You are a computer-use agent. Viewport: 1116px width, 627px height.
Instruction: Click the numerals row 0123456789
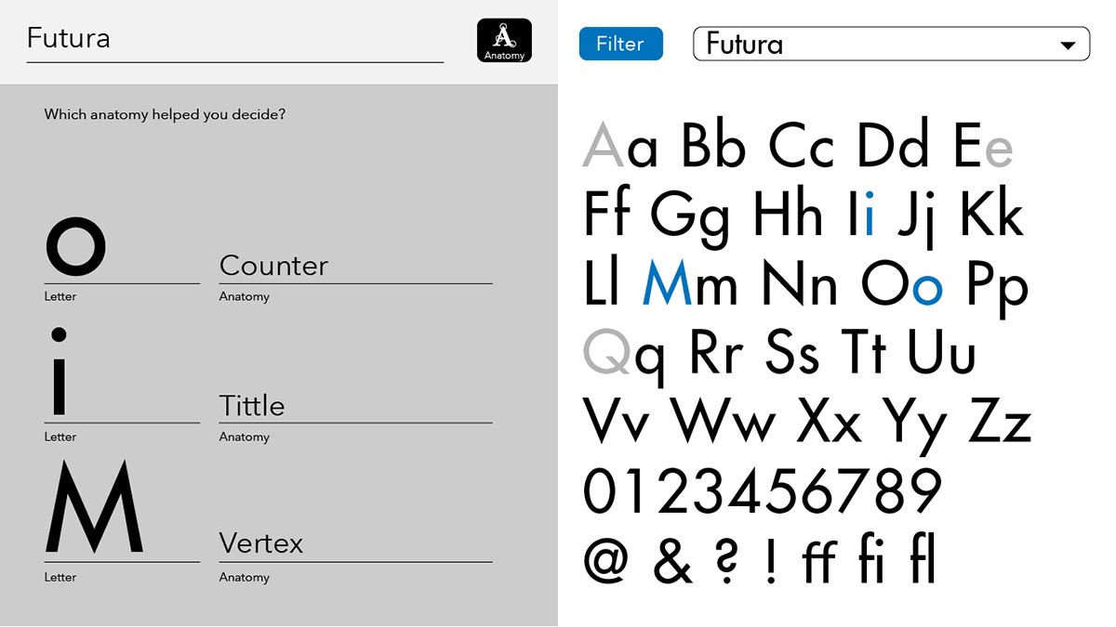tap(763, 491)
